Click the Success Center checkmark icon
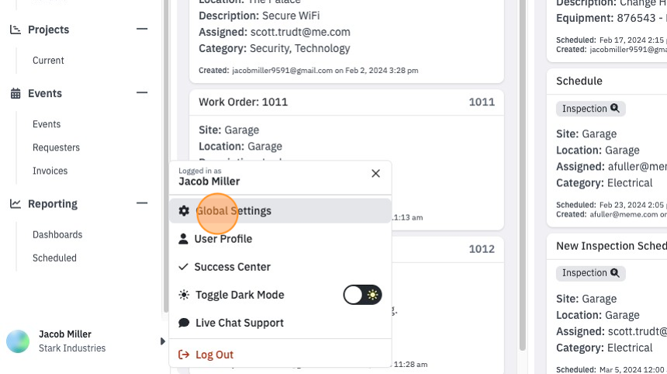 point(183,267)
